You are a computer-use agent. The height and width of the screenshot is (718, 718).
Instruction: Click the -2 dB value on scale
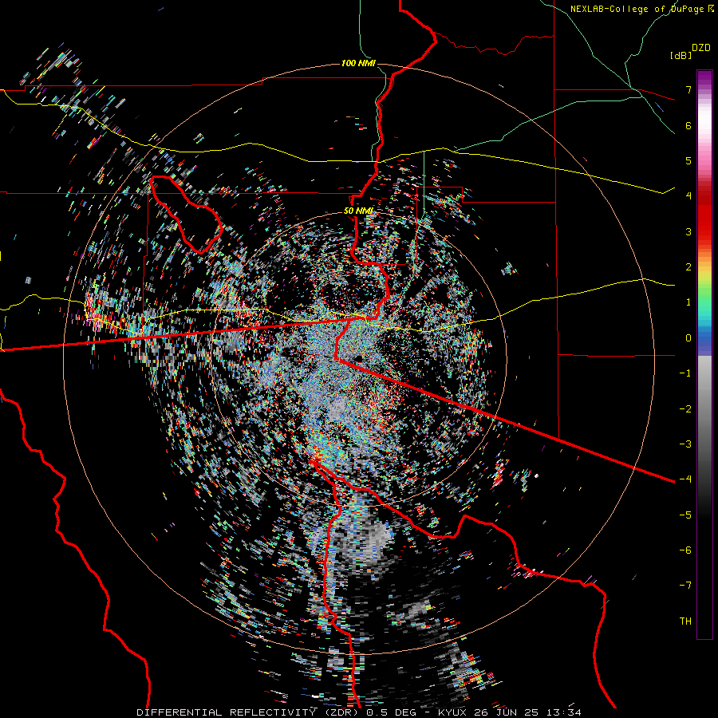685,409
